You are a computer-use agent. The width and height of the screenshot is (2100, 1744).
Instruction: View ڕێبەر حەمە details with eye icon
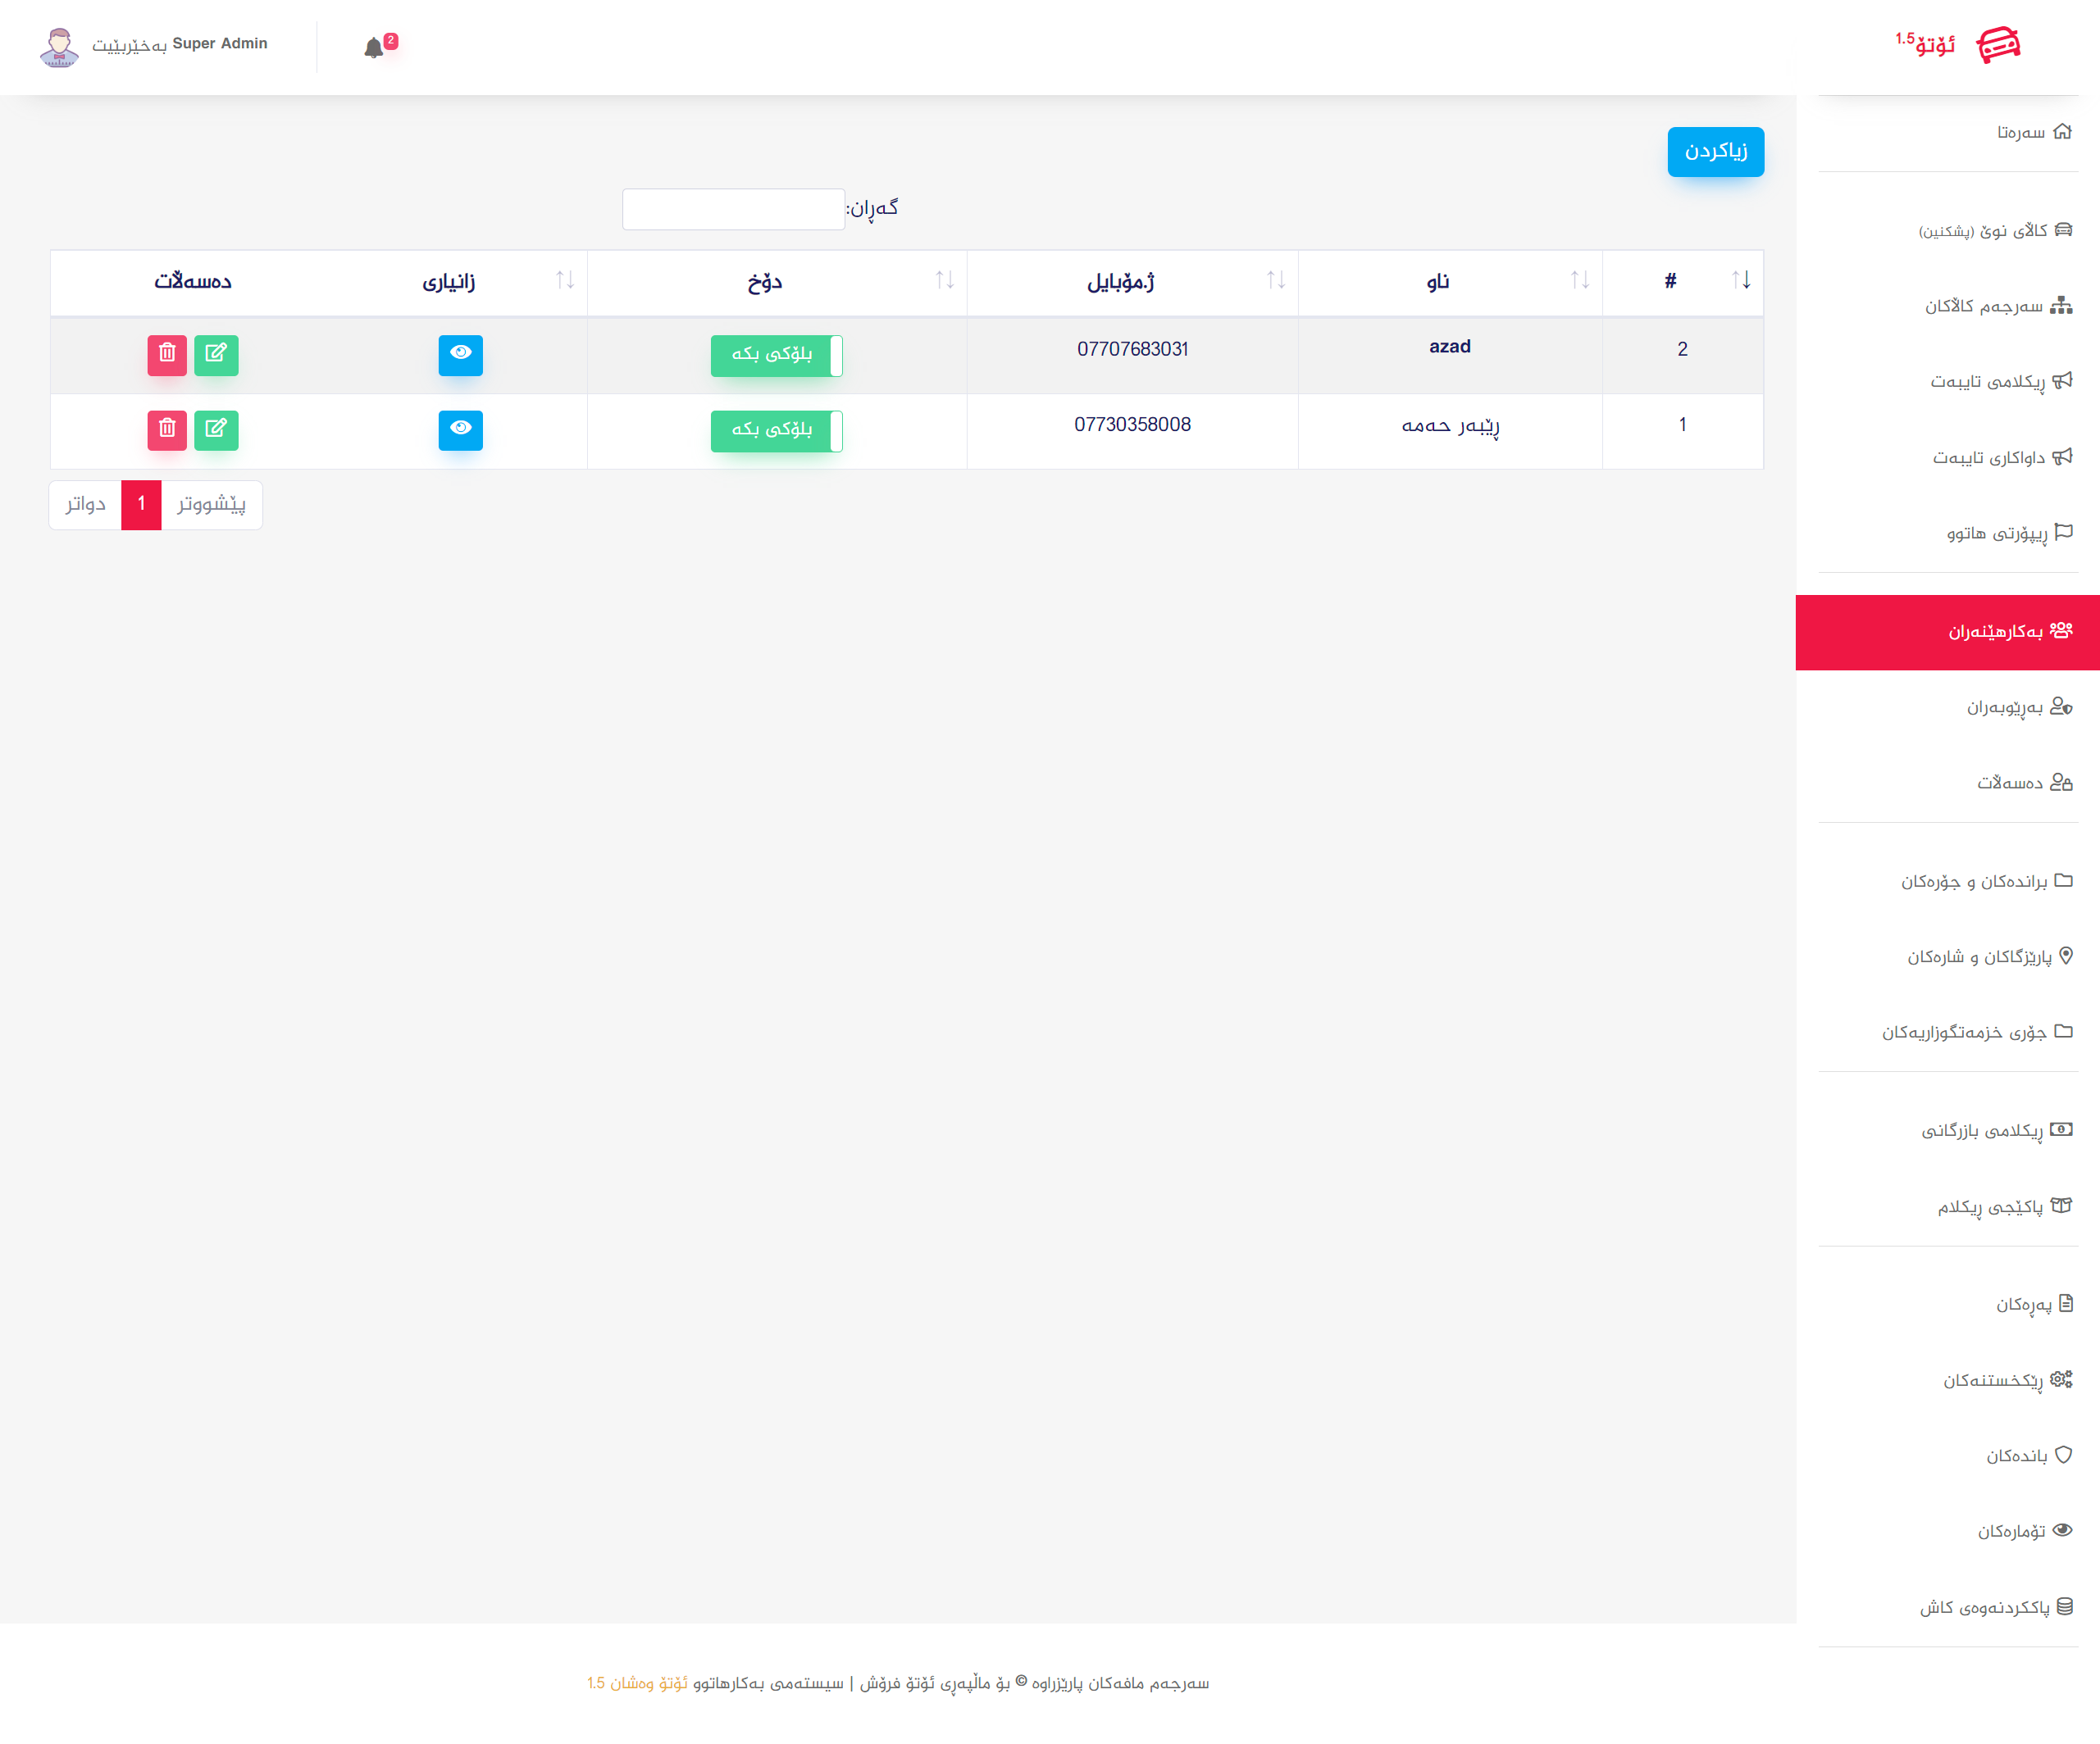tap(460, 429)
